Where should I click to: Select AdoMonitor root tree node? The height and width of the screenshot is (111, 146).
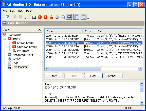pyautogui.click(x=15, y=35)
